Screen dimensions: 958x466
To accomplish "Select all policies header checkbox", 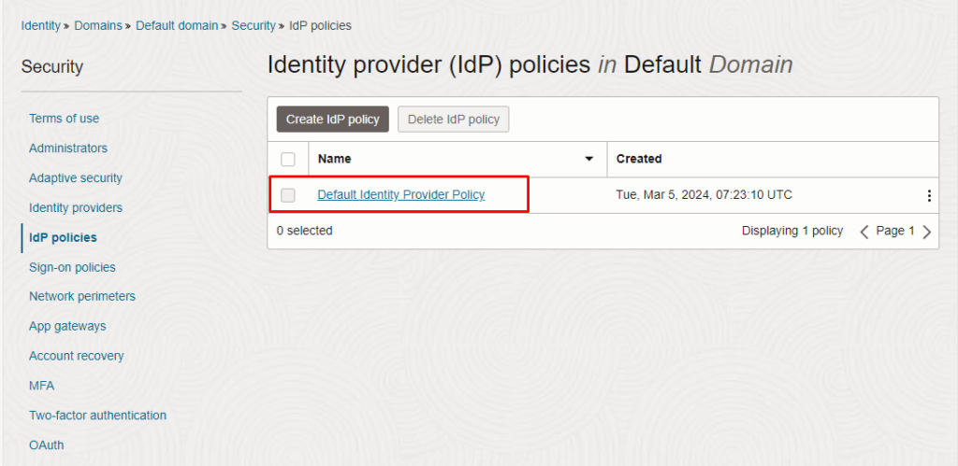I will pos(288,159).
